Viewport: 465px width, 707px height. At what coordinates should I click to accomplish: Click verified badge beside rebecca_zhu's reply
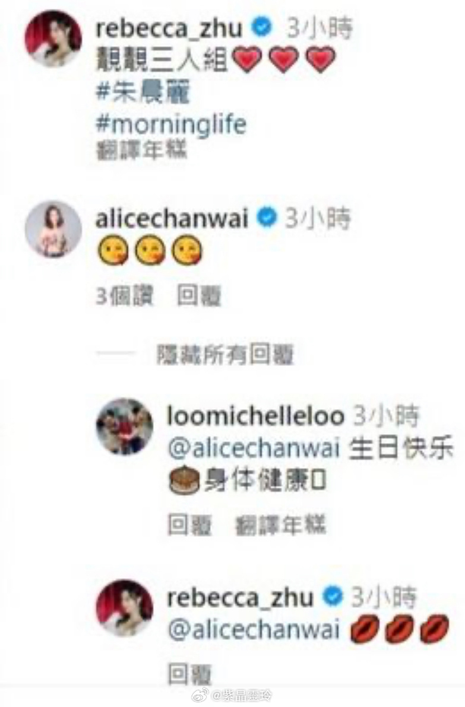(x=333, y=597)
